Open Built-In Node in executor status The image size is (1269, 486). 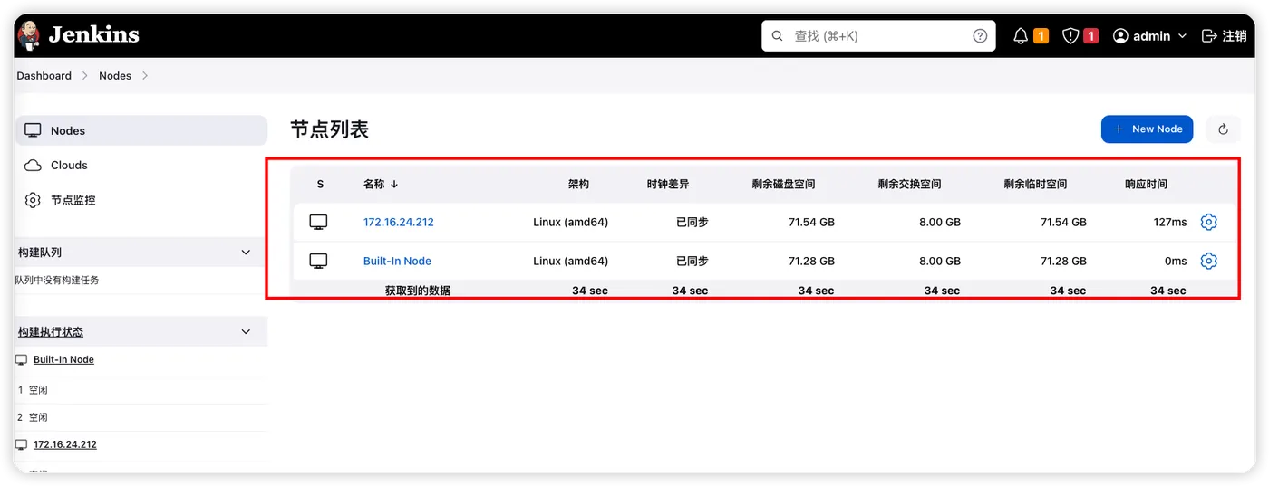(63, 360)
